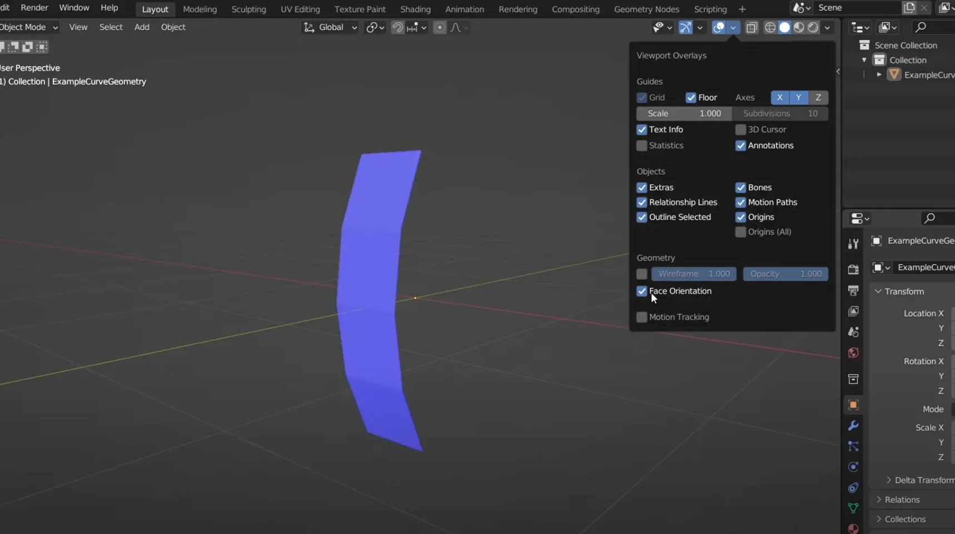This screenshot has width=955, height=534.
Task: Expand ExampleCurve object in outliner
Action: [x=879, y=74]
